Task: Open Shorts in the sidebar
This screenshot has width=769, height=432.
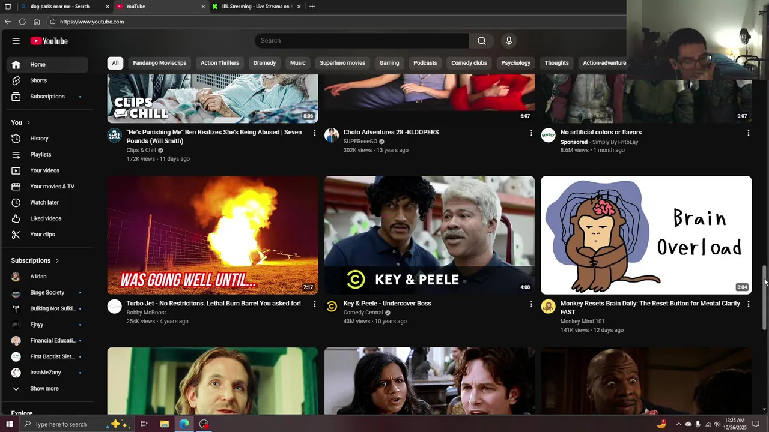Action: coord(46,80)
